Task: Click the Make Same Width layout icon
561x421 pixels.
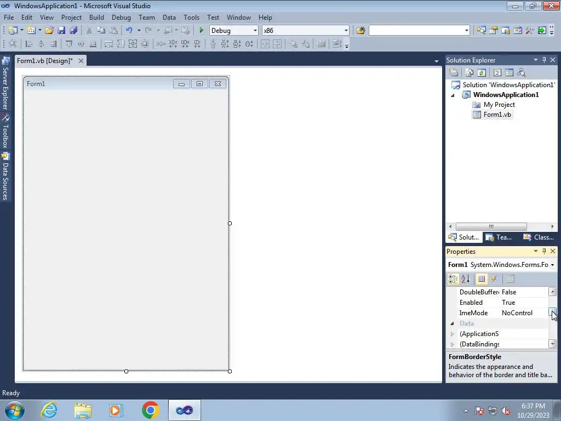Action: (108, 44)
